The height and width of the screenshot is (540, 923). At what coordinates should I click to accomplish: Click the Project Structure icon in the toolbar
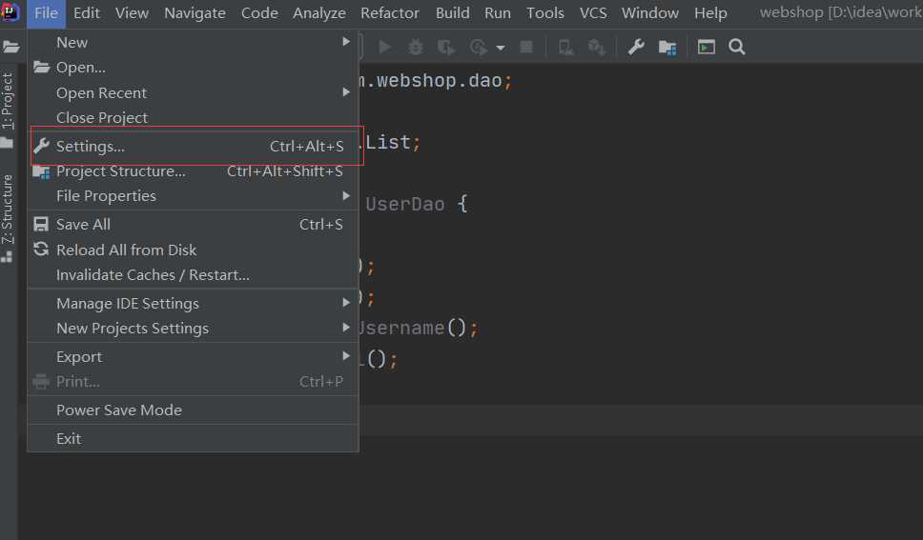(x=667, y=48)
